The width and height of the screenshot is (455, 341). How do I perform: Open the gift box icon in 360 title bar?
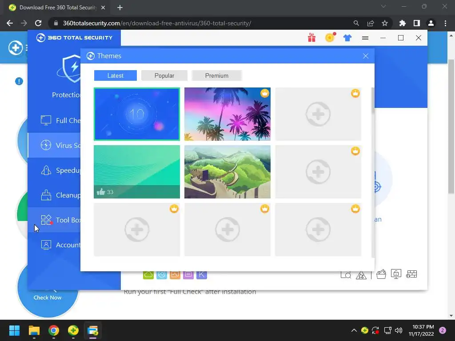point(311,38)
